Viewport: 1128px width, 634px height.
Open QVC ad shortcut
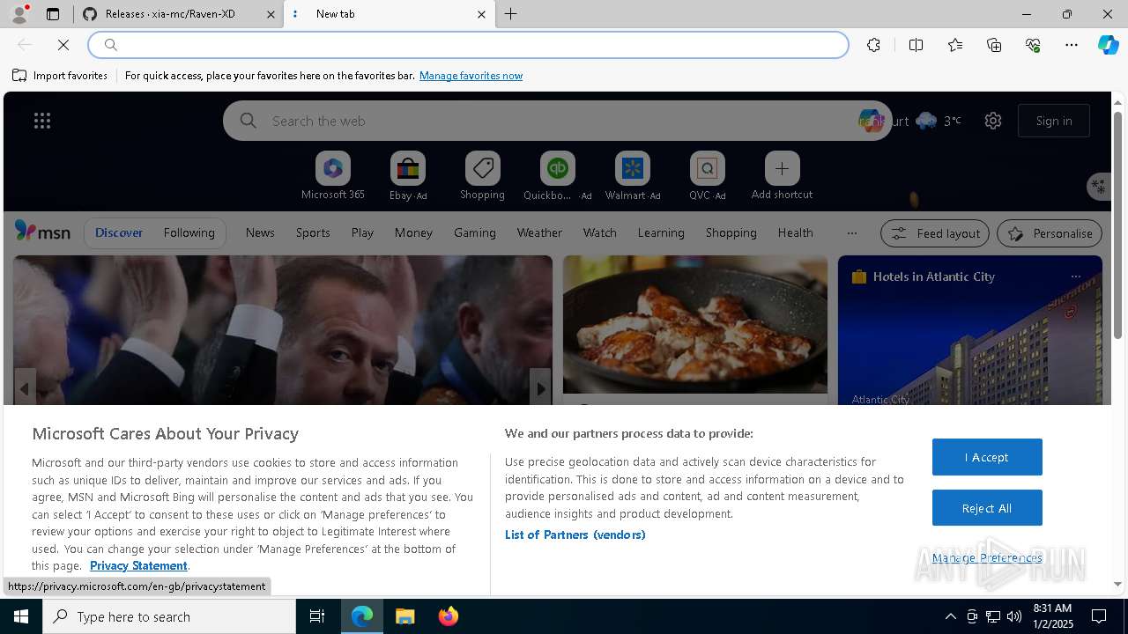[x=707, y=175]
